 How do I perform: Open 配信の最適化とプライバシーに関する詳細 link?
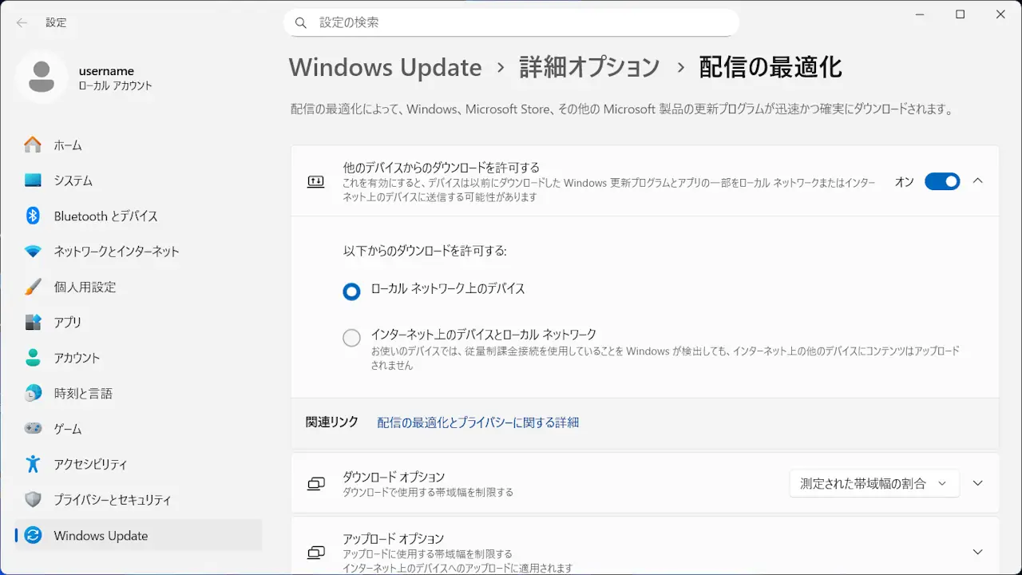click(x=477, y=422)
